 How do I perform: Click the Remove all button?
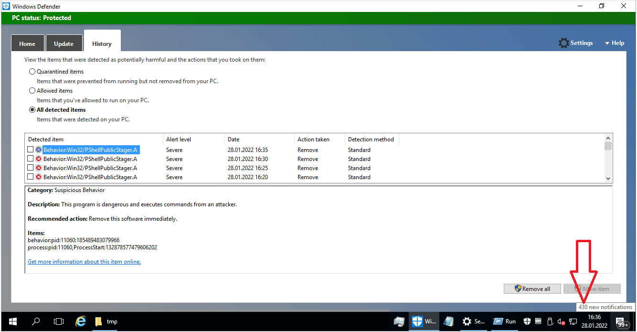[x=532, y=289]
